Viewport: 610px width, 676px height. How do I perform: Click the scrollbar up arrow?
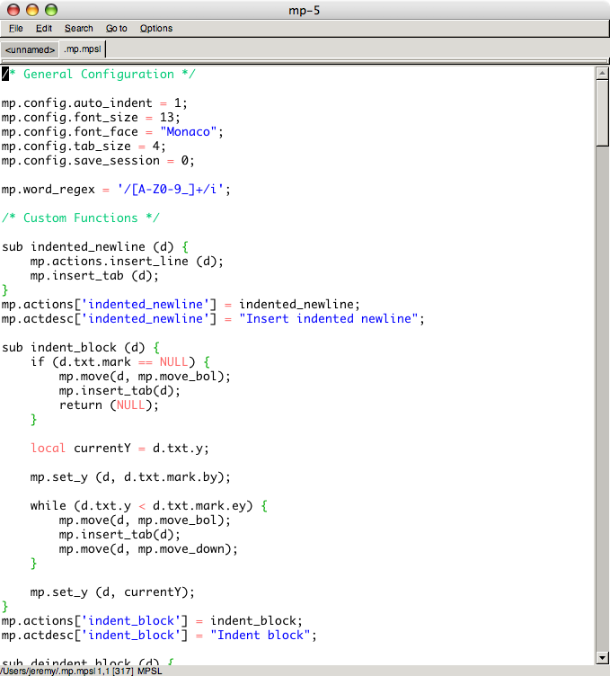(x=602, y=74)
